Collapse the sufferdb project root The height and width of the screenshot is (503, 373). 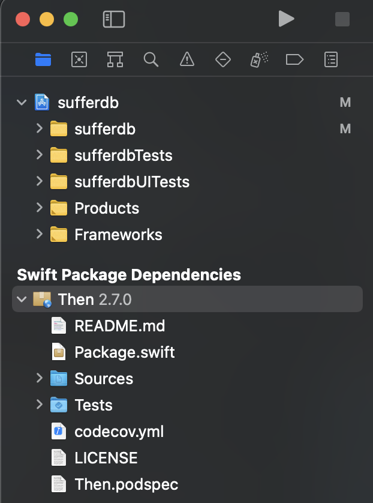click(x=22, y=103)
